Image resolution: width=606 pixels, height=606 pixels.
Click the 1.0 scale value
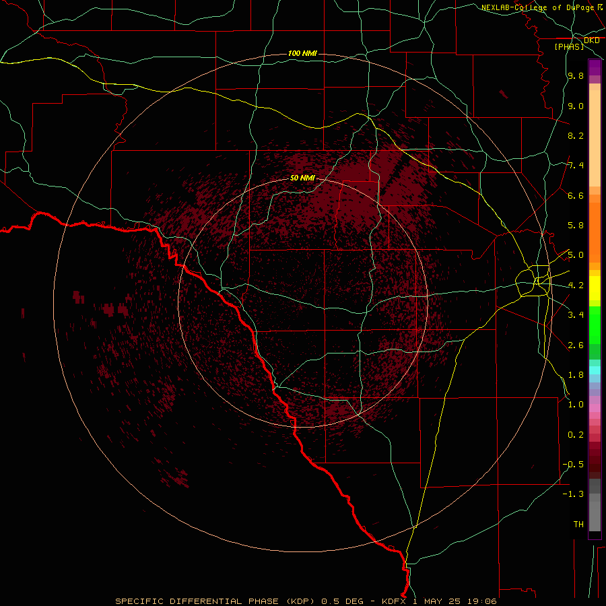576,405
